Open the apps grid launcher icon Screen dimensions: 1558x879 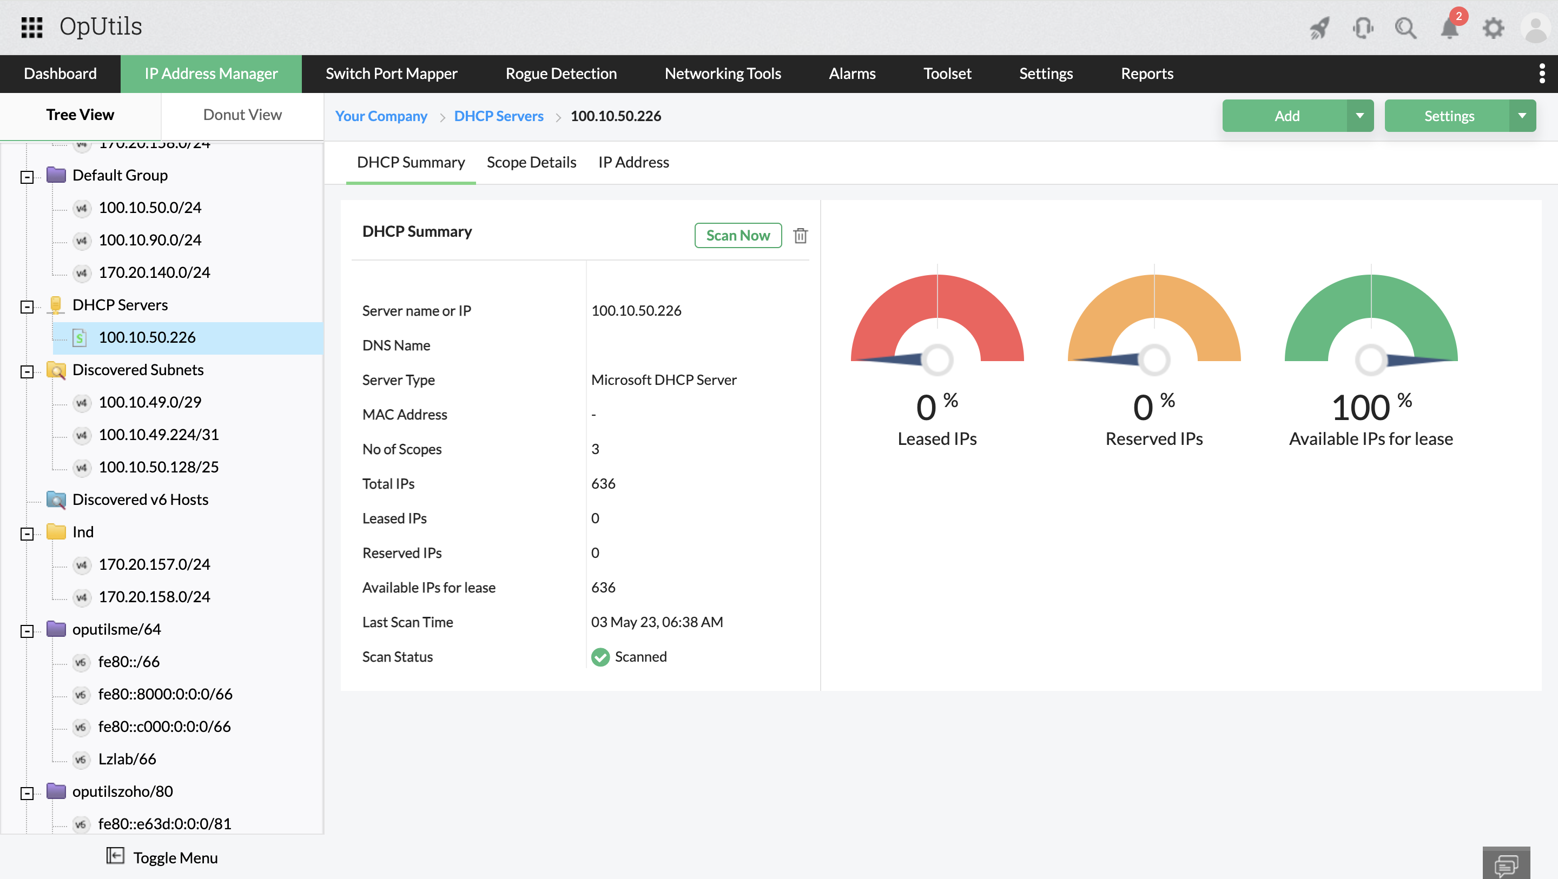tap(31, 27)
